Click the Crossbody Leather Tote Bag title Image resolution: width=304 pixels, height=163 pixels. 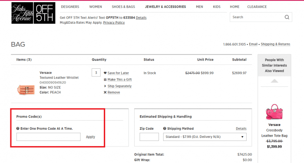point(274,133)
